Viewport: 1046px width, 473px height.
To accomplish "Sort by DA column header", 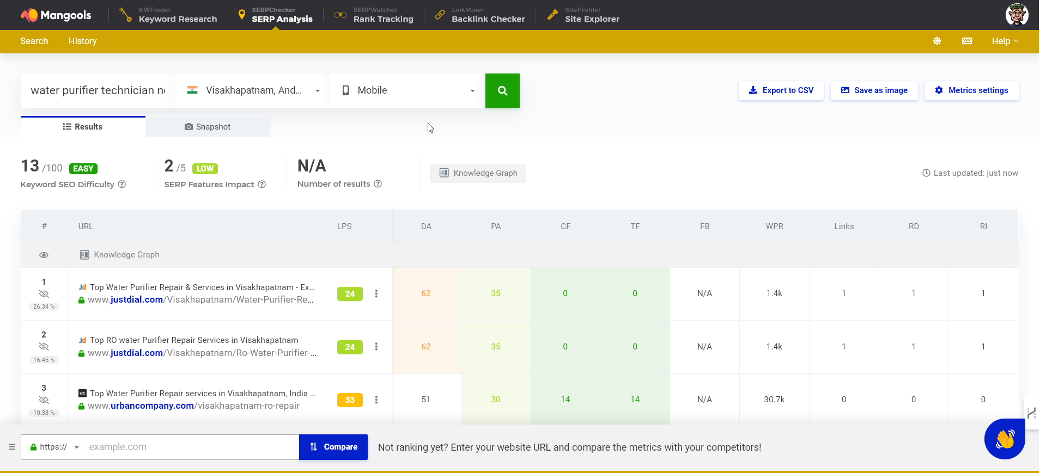I will (426, 226).
